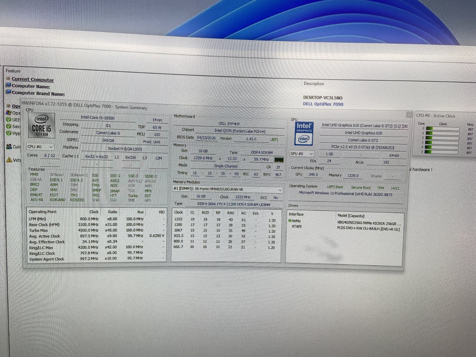The height and width of the screenshot is (357, 476).
Task: Click the AVX2 feature flag
Action: click(x=115, y=181)
